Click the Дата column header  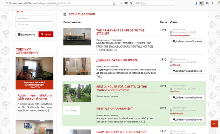(x=173, y=22)
